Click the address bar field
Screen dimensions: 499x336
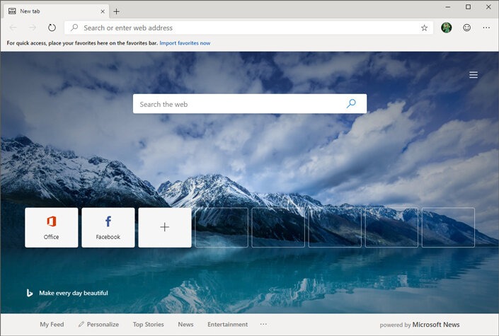pyautogui.click(x=248, y=28)
